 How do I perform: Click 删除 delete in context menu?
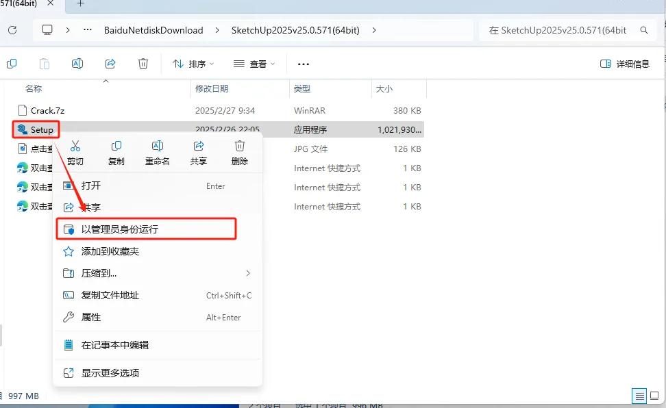click(x=240, y=153)
